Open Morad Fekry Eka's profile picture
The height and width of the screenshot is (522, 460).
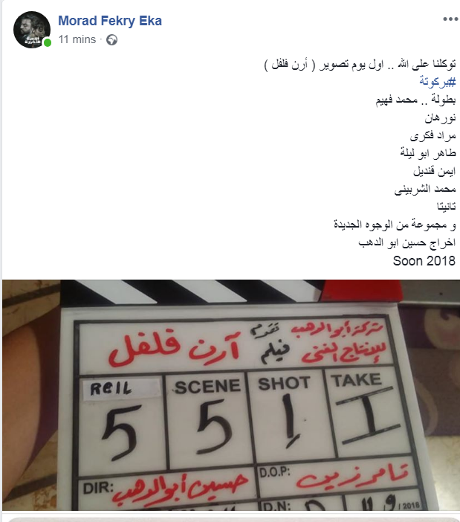pyautogui.click(x=32, y=30)
